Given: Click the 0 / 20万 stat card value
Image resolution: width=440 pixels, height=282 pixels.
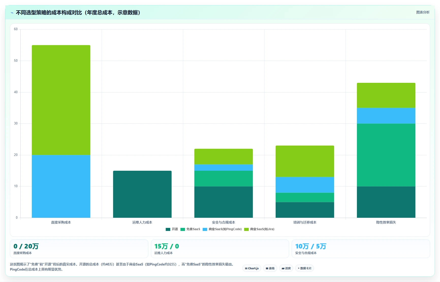Looking at the screenshot, I should 26,246.
